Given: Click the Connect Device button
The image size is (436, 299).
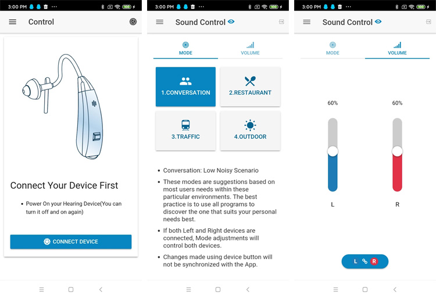Looking at the screenshot, I should (71, 242).
